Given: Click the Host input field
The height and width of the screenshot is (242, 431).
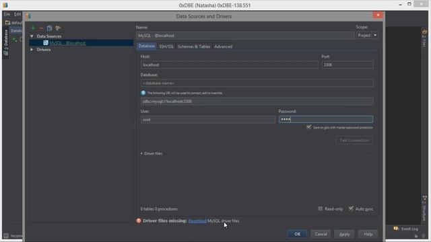Looking at the screenshot, I should click(x=230, y=65).
